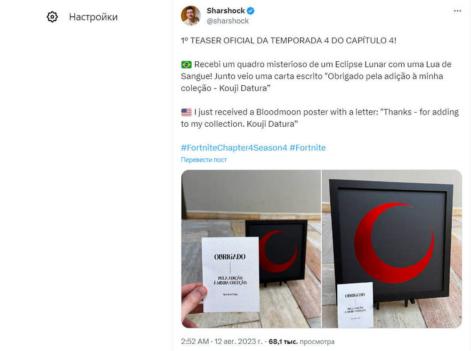Open the right framed red moon photo
Screen dimensions: 471x351
point(392,249)
